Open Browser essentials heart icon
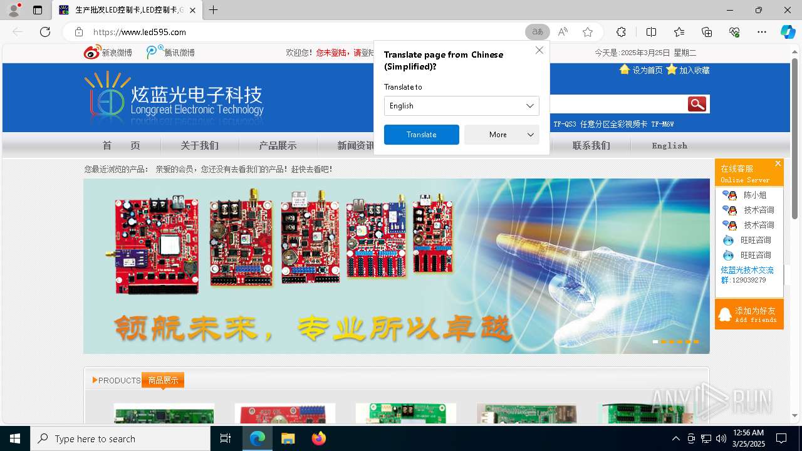 click(734, 32)
